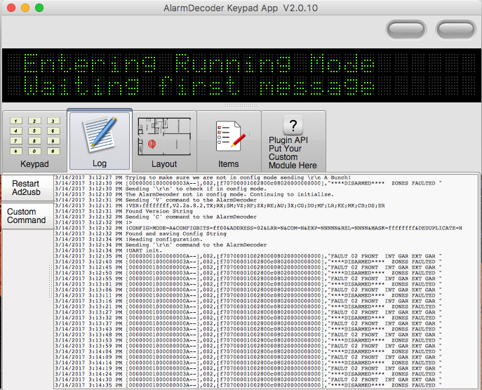
Task: Click the Custom Command button
Action: coord(27,216)
